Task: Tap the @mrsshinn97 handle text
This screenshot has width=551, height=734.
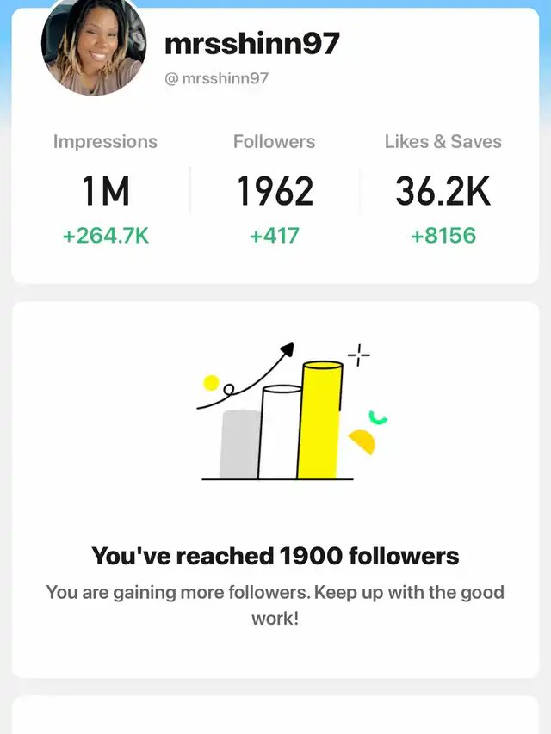Action: tap(217, 78)
